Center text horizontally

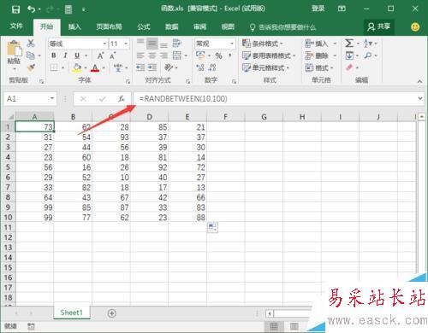152,55
